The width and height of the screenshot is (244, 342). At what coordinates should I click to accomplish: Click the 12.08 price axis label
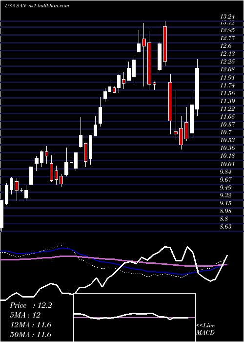(x=228, y=69)
